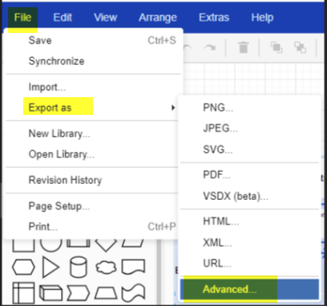This screenshot has width=327, height=306.
Task: Export the diagram as HTML...
Action: point(249,222)
